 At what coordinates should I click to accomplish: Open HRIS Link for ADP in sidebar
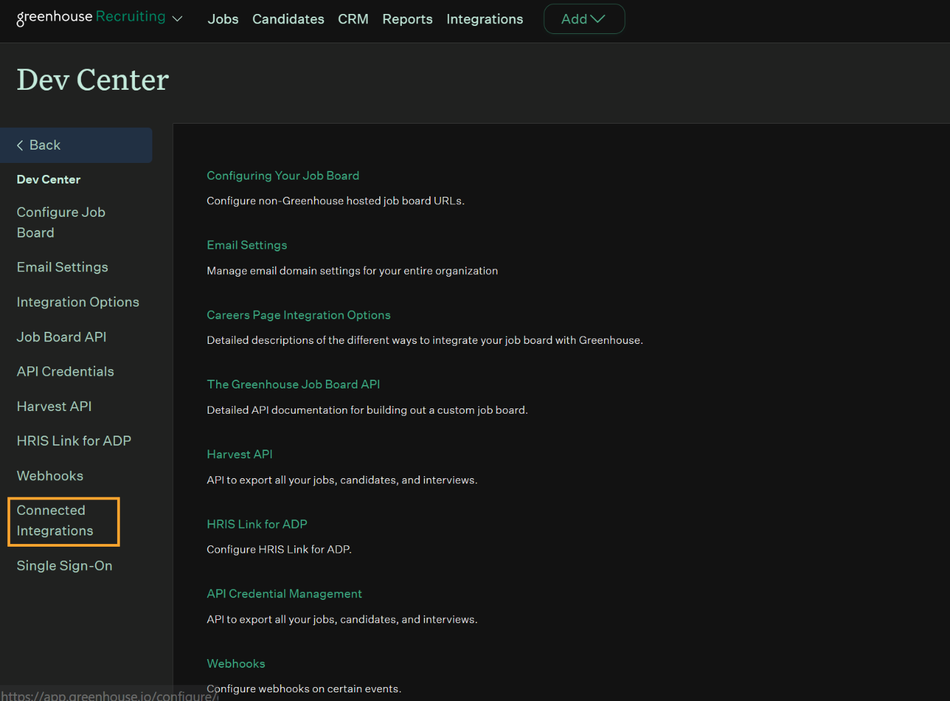click(x=74, y=441)
